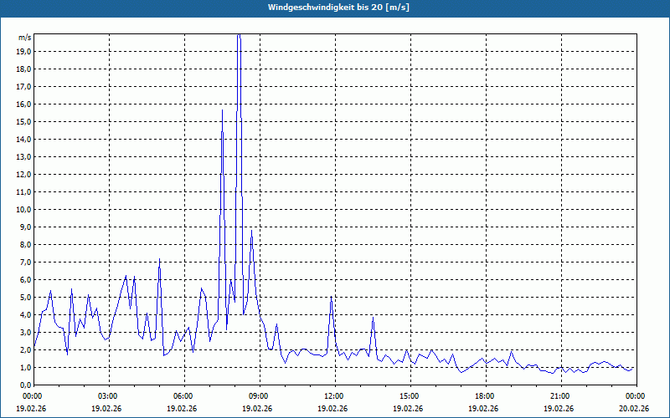Image resolution: width=670 pixels, height=418 pixels.
Task: Select the 03:00 time label on x-axis
Action: tap(108, 396)
